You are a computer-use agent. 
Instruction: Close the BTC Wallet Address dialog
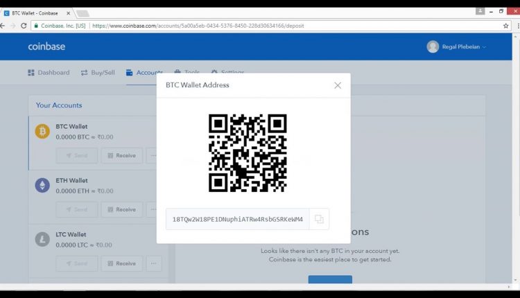click(338, 85)
